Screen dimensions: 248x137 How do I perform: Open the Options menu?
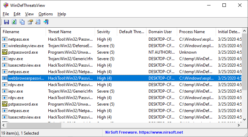45,14
